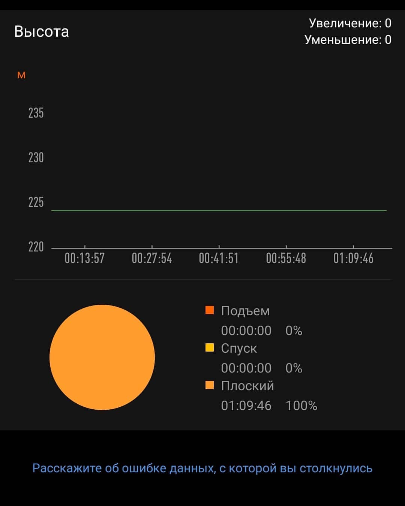
Task: Tap the Плоский 100% value
Action: point(301,406)
